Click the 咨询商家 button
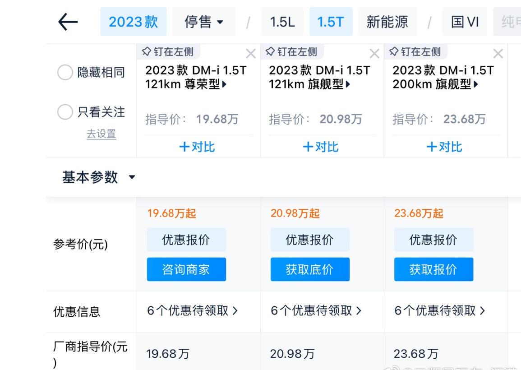Viewport: 521px width, 370px height. [186, 269]
